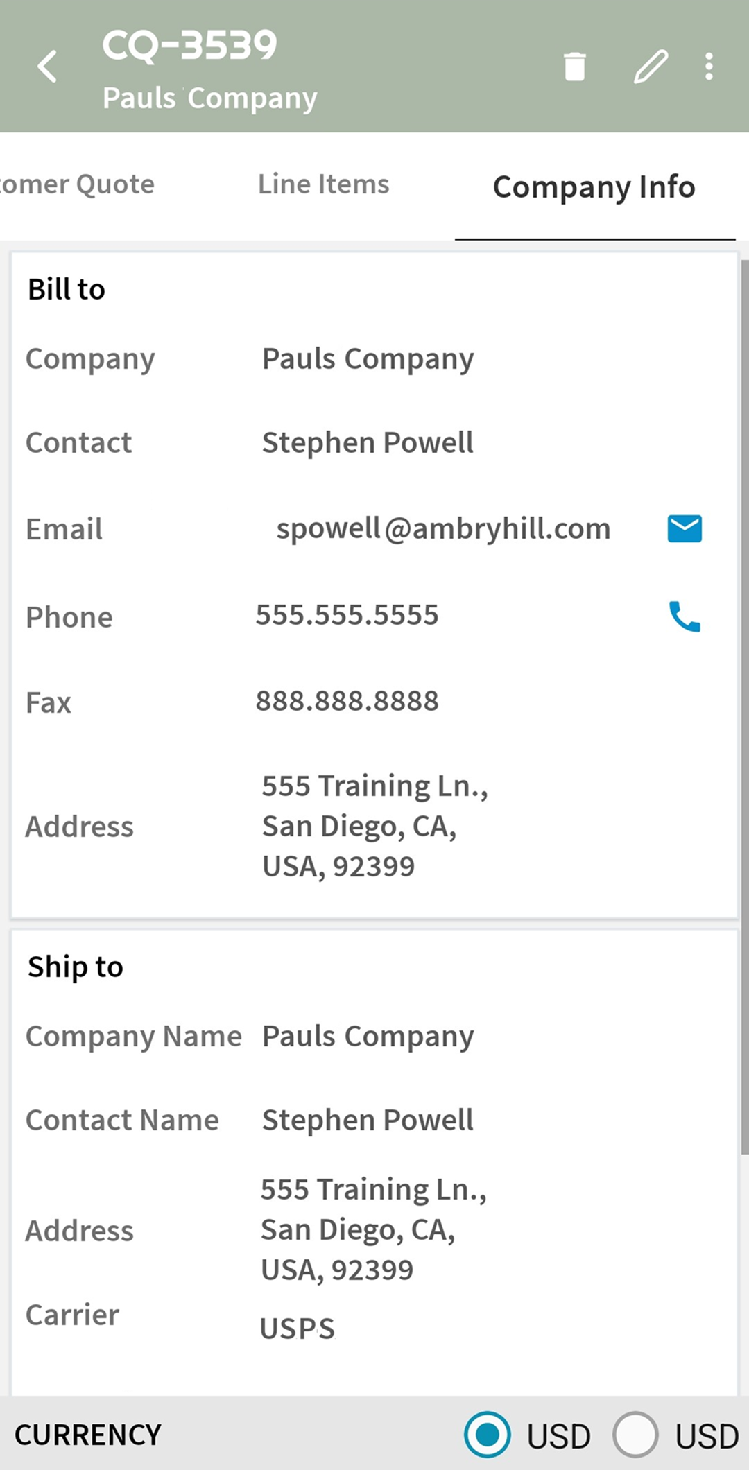This screenshot has height=1470, width=749.
Task: Open the three-dot overflow menu
Action: (709, 67)
